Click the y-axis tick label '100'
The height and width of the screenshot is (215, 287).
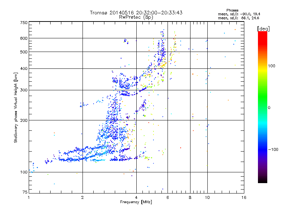[24, 172]
